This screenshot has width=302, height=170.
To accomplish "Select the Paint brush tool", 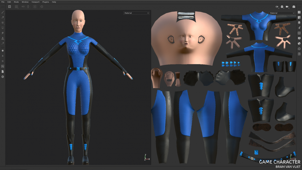I will tap(3, 13).
